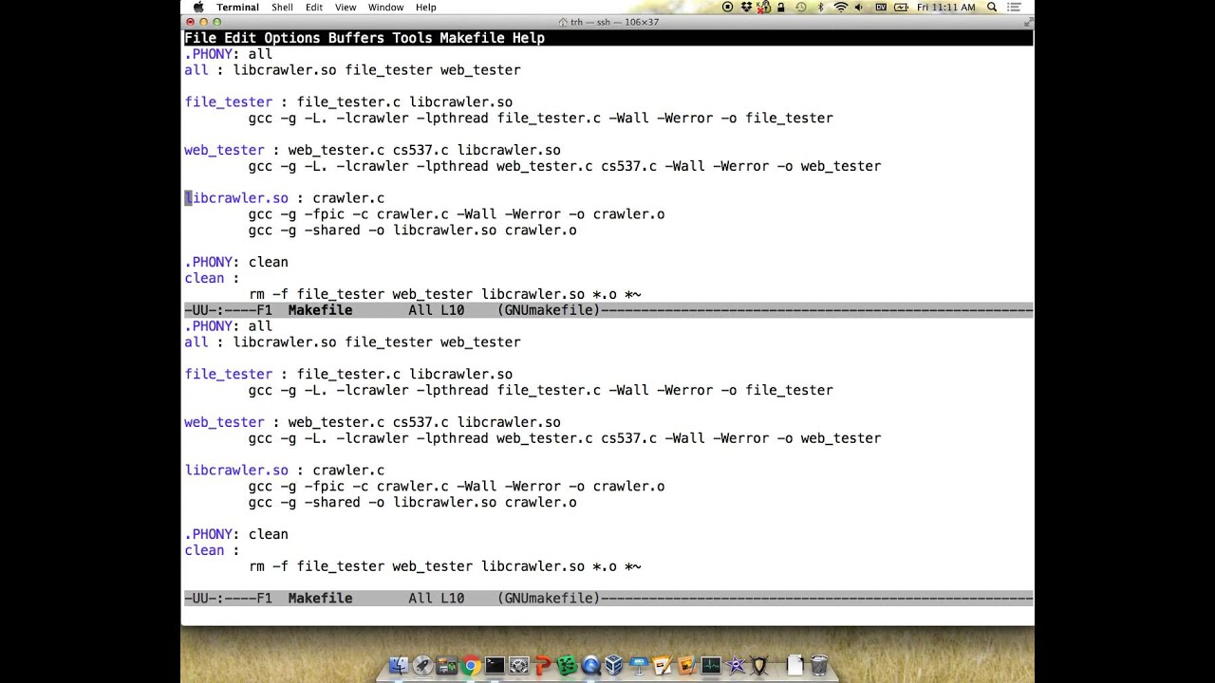Open Spotlight search
Image resolution: width=1215 pixels, height=683 pixels.
pos(992,7)
